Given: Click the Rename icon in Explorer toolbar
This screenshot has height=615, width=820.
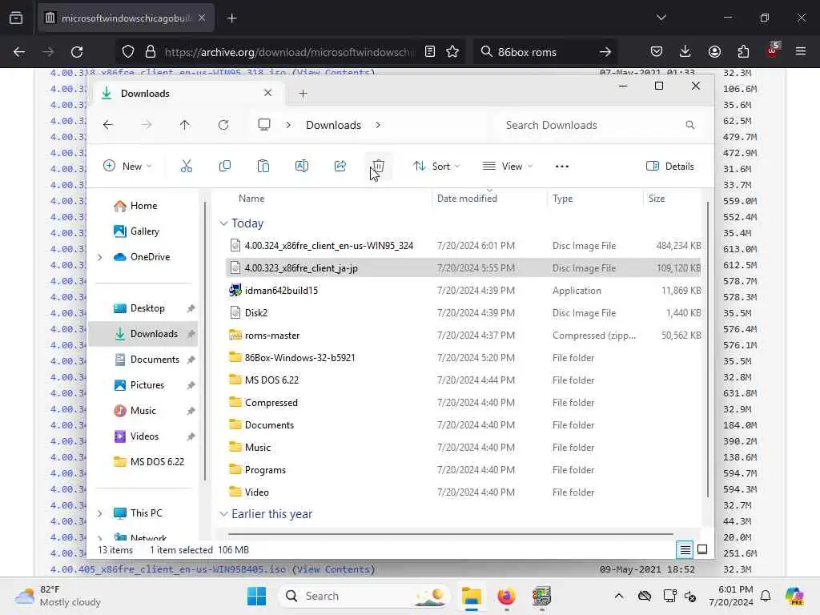Looking at the screenshot, I should (302, 167).
